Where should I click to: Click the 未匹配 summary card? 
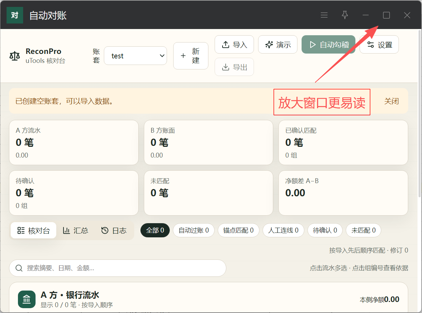pyautogui.click(x=208, y=193)
